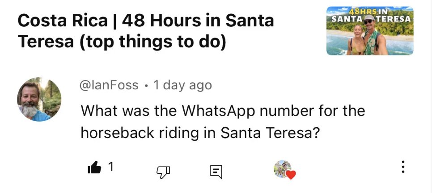Open IanFoss's bearded profile picture
This screenshot has width=432, height=193.
[39, 99]
